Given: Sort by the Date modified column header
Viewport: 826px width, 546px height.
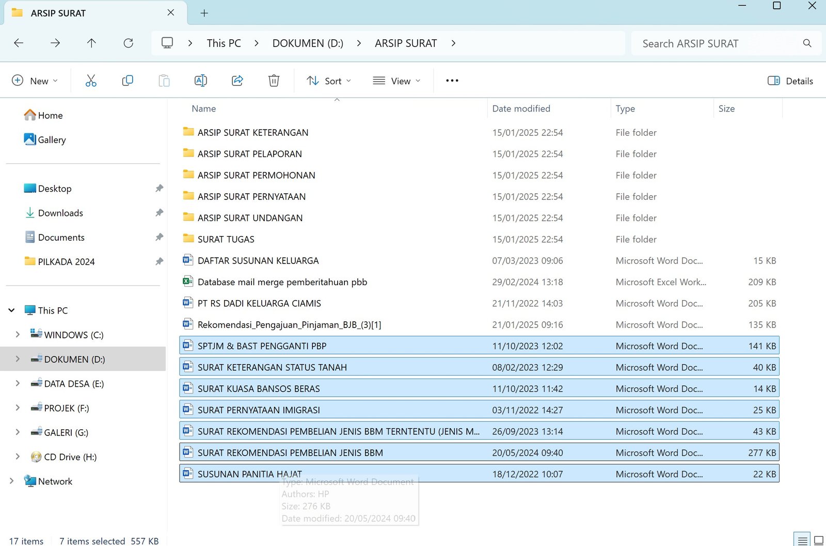Looking at the screenshot, I should pyautogui.click(x=521, y=108).
